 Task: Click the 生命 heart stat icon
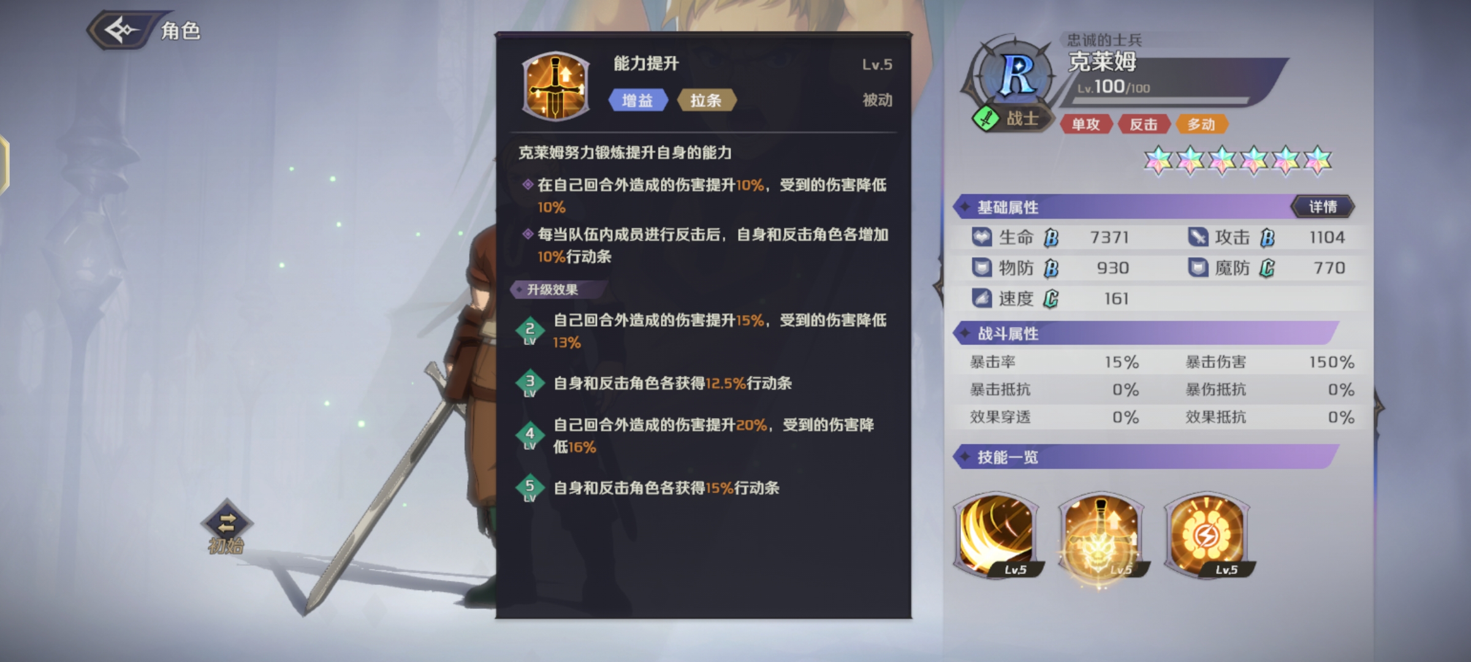click(982, 237)
